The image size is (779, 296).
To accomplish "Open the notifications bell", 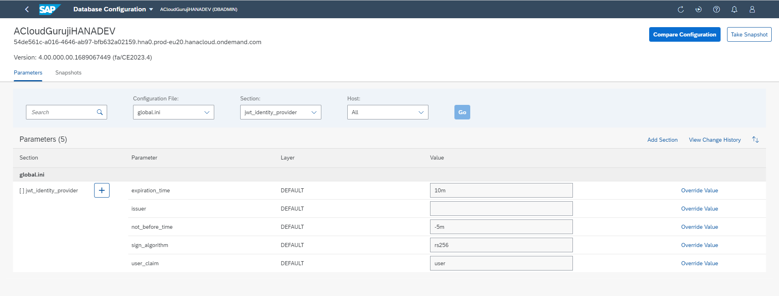I will tap(734, 9).
